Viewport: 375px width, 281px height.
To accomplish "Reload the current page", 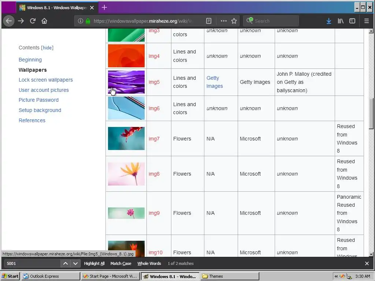I will click(x=33, y=21).
